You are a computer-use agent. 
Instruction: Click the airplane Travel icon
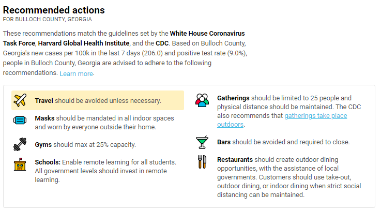20,100
